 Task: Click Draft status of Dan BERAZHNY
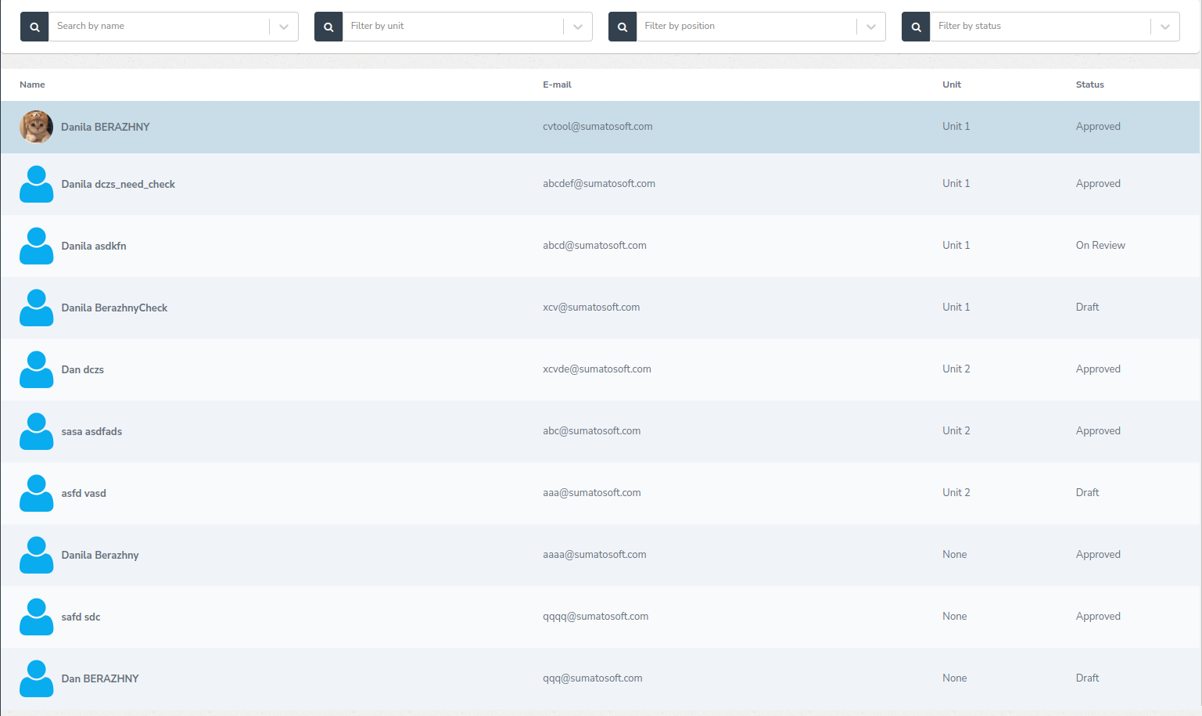click(x=1087, y=678)
